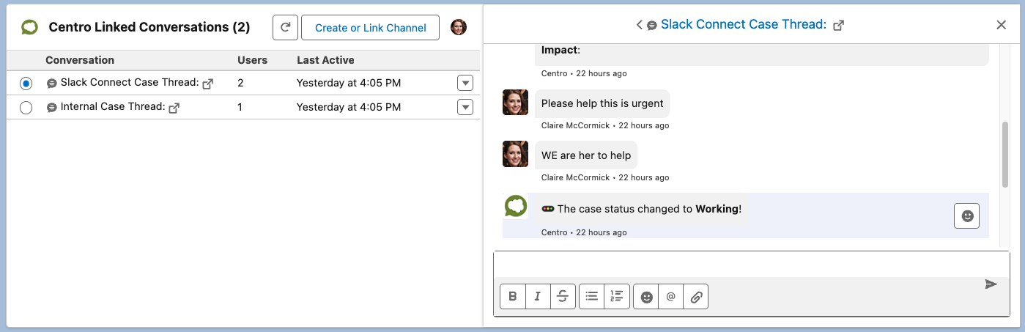
Task: Click the Last Active column header
Action: click(x=325, y=60)
